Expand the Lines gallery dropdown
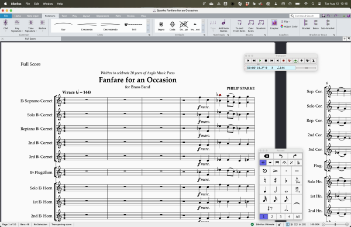The height and width of the screenshot is (227, 351). (148, 30)
